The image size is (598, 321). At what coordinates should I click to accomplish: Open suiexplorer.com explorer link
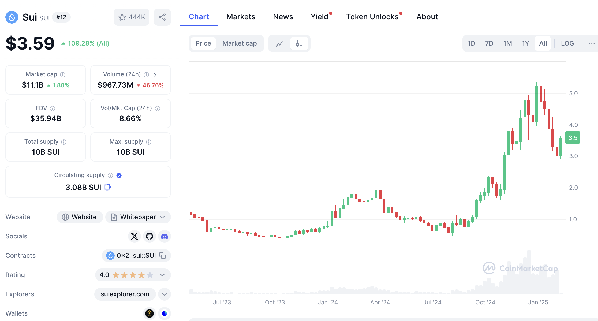pos(125,294)
